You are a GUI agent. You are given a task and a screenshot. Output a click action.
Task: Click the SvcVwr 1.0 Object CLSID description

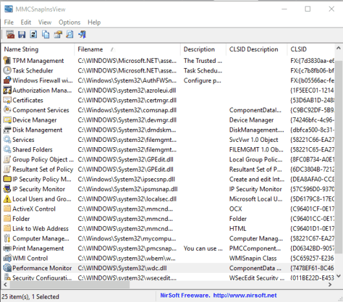pos(254,140)
